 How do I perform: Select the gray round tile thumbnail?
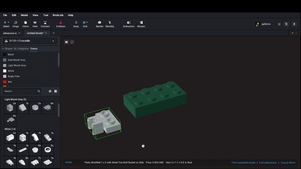click(35, 108)
